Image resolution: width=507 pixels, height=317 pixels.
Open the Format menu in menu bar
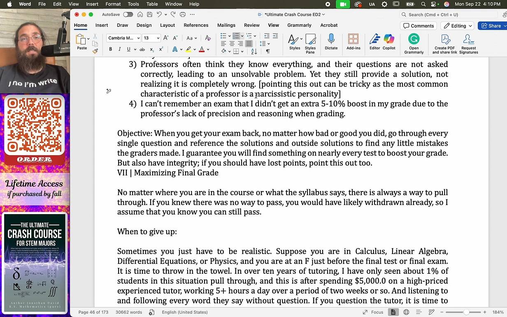coord(113,4)
